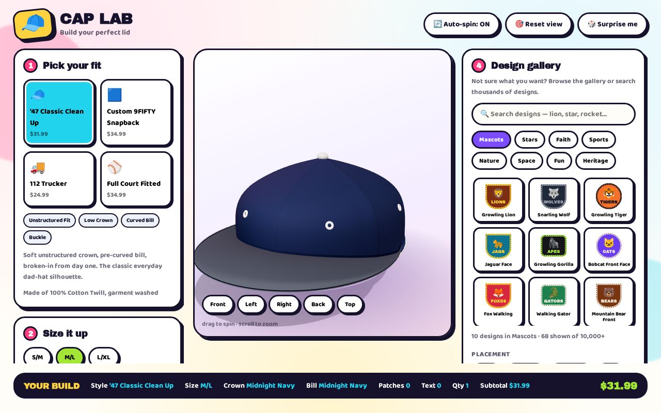This screenshot has height=413, width=661.
Task: Choose the Growling Gorilla design
Action: point(554,250)
